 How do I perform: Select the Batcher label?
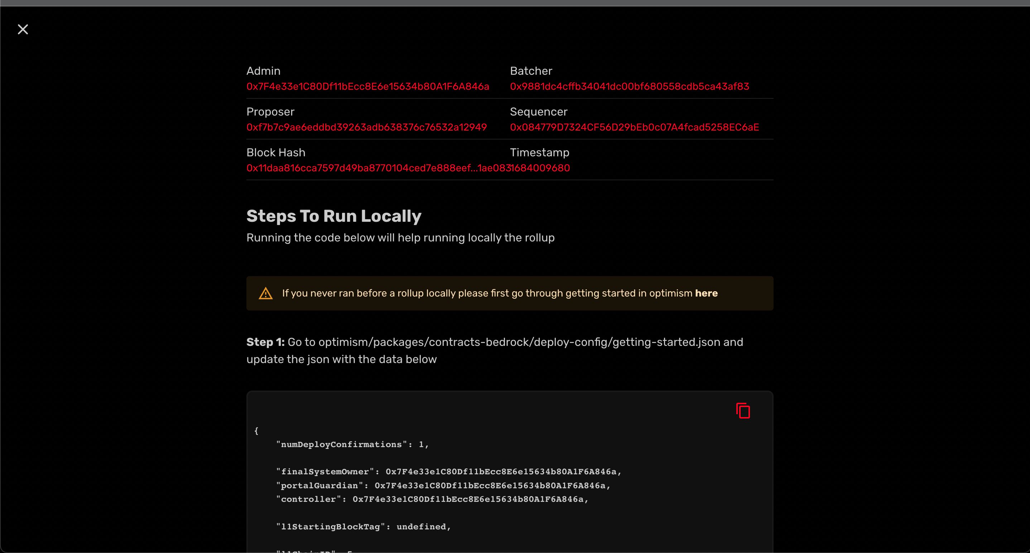531,71
